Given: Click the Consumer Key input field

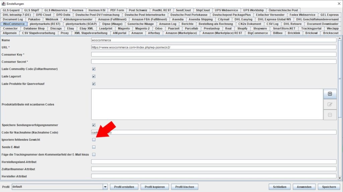Looking at the screenshot, I should (x=214, y=54).
